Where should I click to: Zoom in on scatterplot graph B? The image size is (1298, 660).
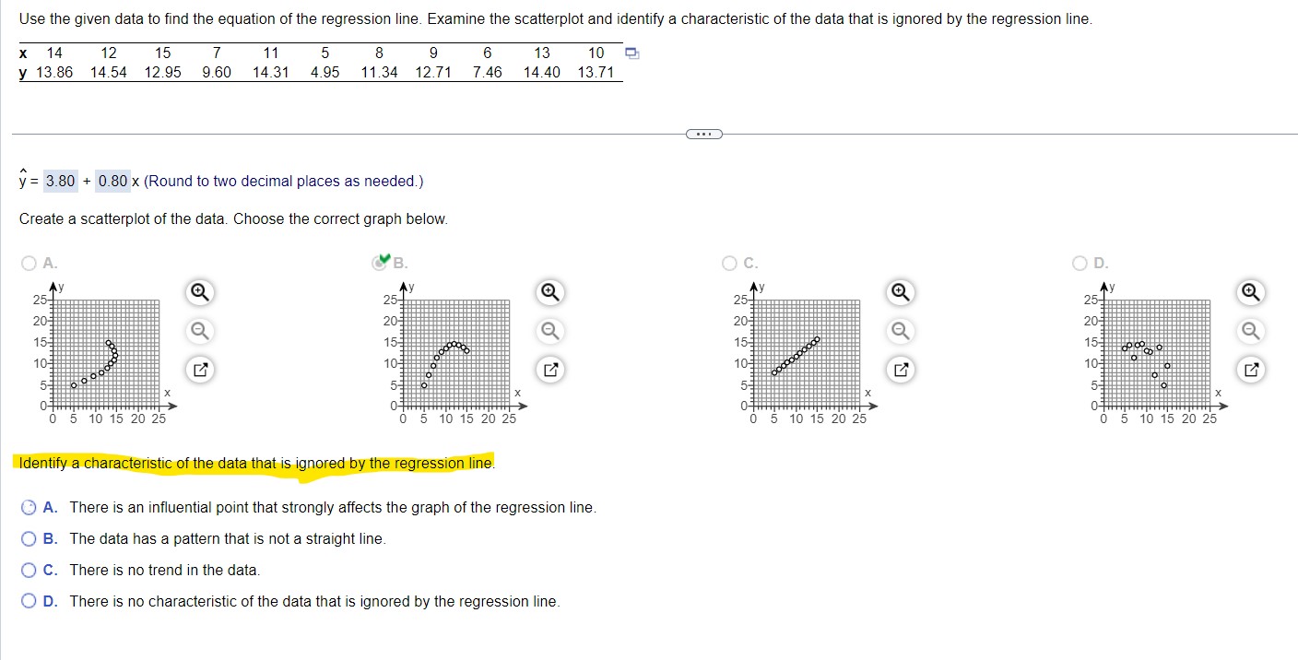tap(549, 291)
